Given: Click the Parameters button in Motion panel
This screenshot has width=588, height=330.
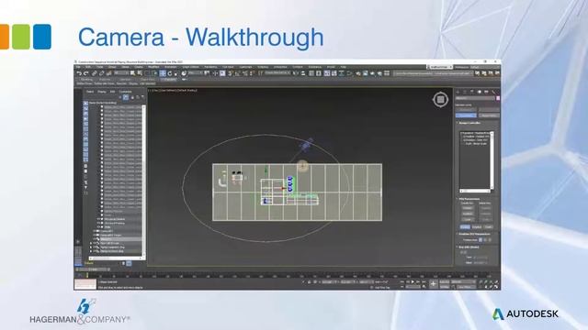Looking at the screenshot, I should (466, 115).
